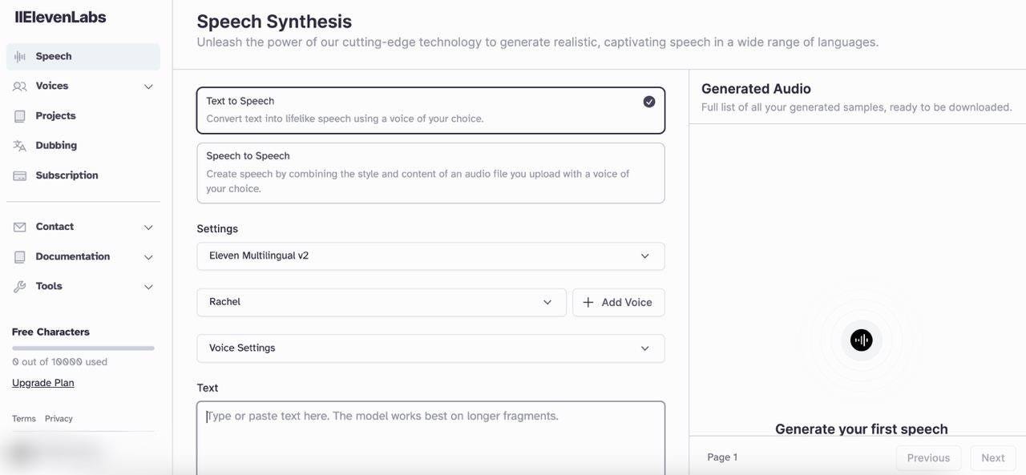1026x475 pixels.
Task: Click the Free Characters label
Action: point(50,332)
